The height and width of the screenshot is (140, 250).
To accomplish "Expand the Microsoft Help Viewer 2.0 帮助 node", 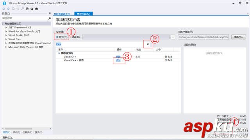I will point(6,47).
